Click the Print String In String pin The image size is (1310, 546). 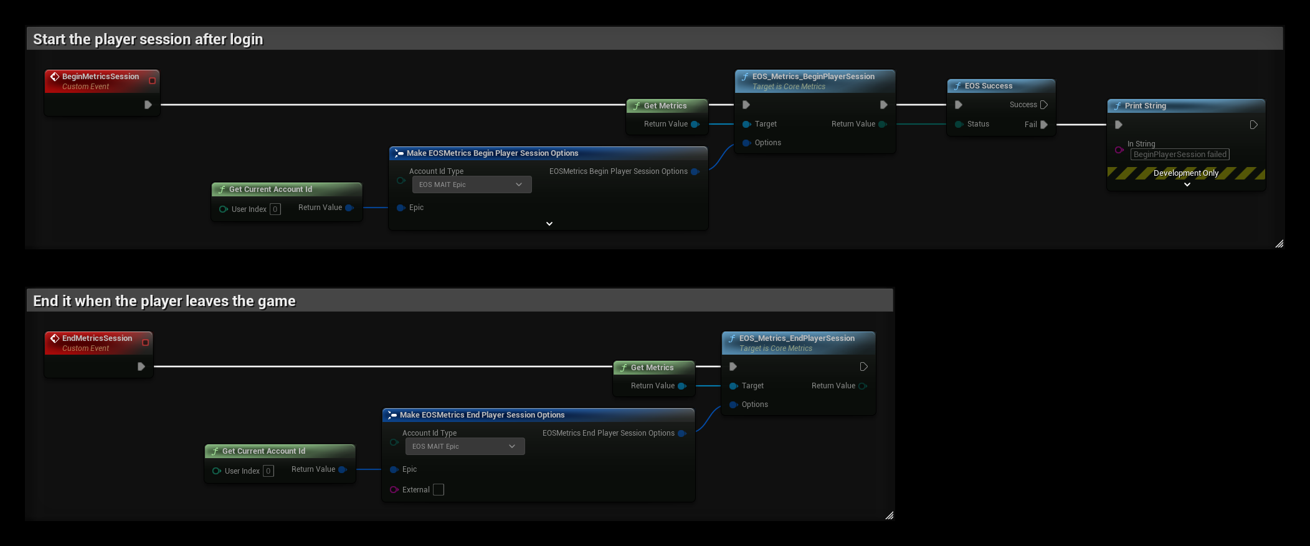tap(1119, 150)
